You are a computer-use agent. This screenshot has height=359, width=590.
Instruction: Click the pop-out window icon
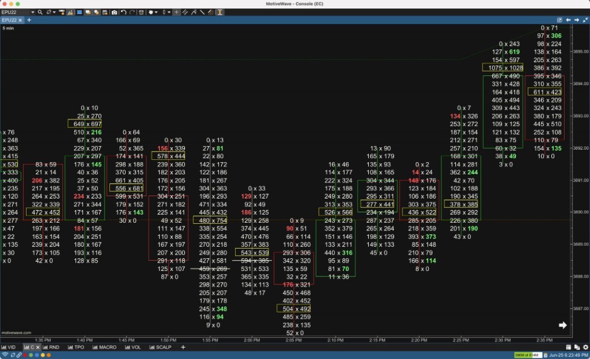pos(560,20)
